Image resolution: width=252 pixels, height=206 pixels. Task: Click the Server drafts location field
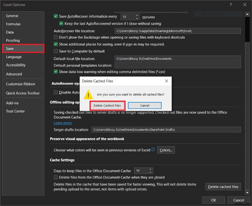[x=166, y=130]
